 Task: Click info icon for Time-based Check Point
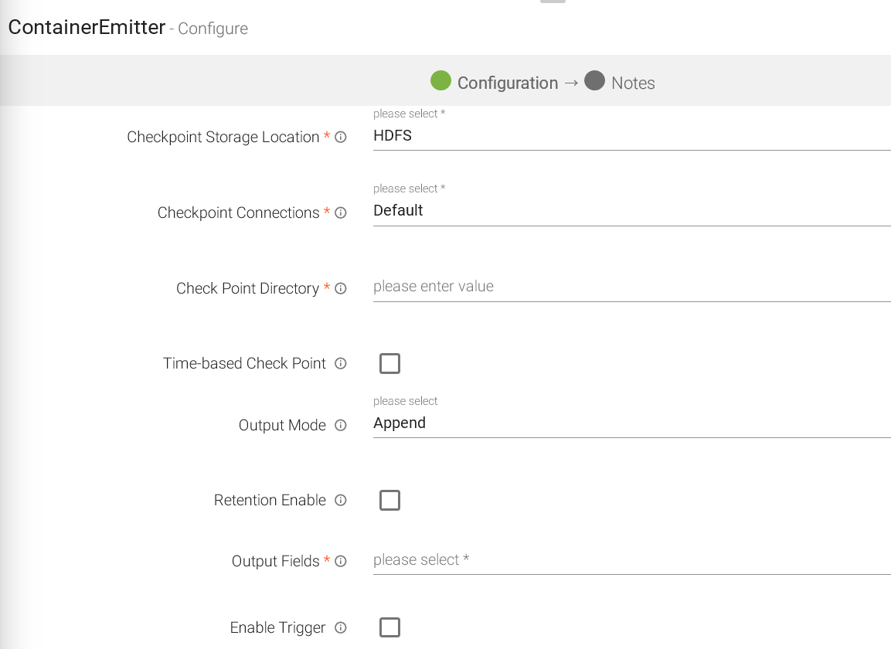[341, 364]
